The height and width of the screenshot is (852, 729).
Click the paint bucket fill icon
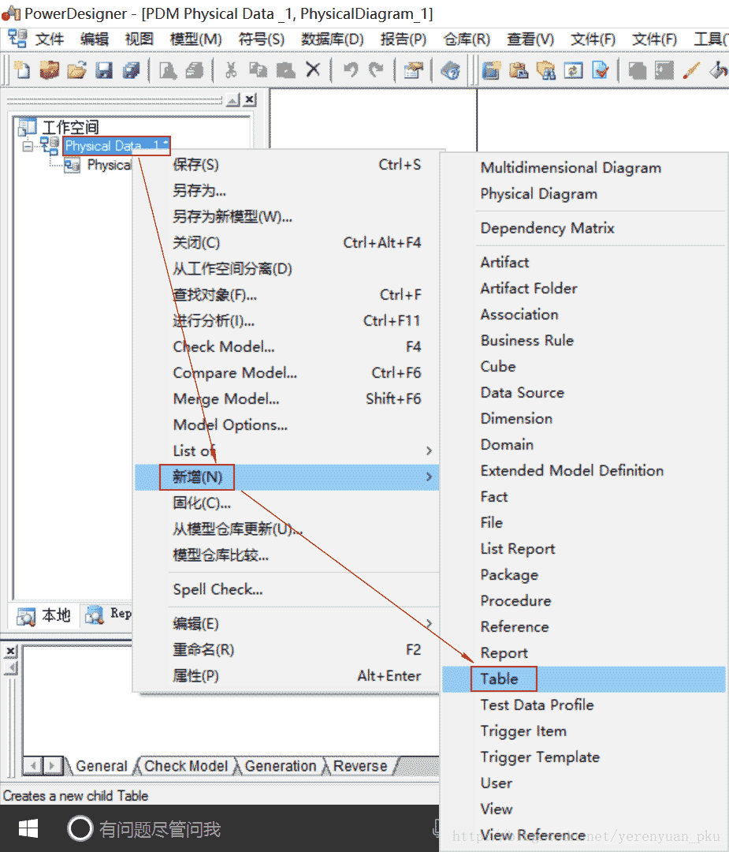click(x=718, y=70)
